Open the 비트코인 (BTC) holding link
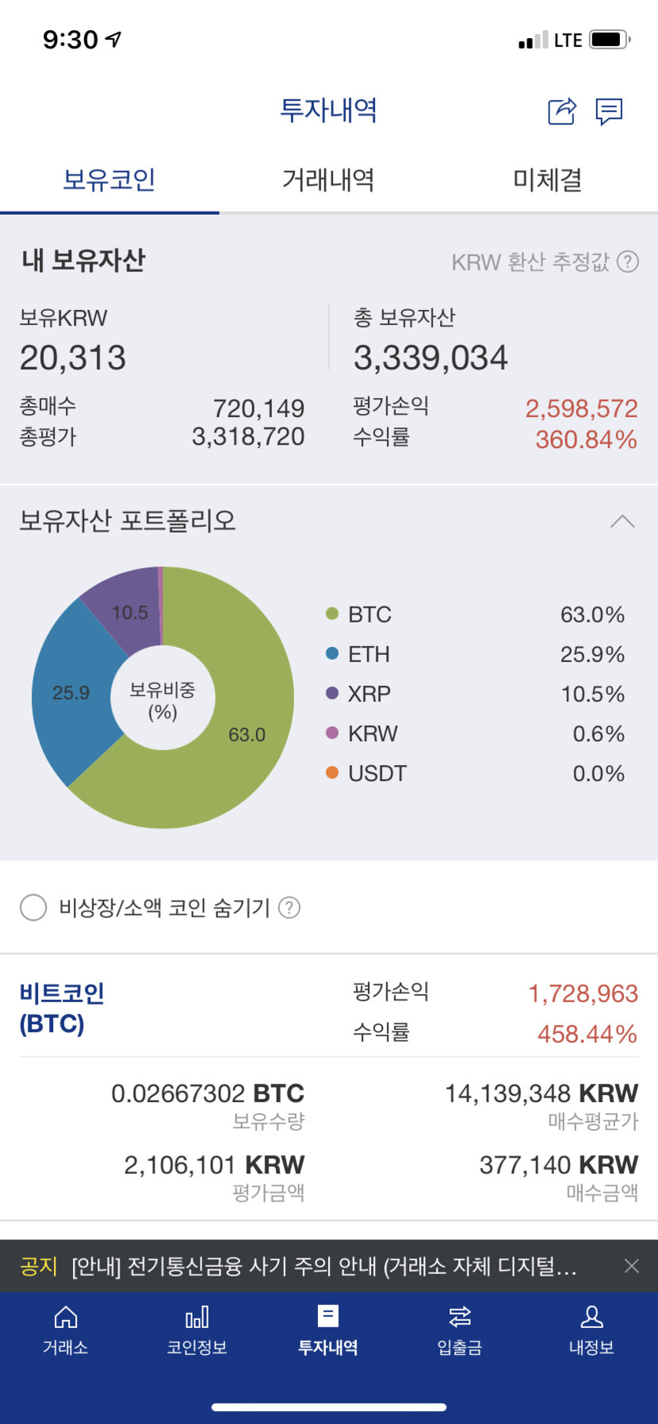 (62, 1008)
